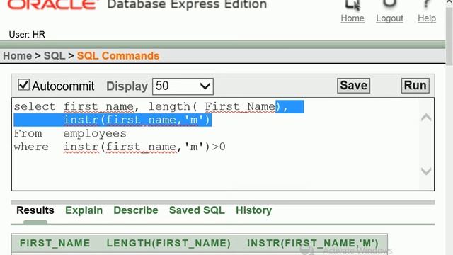The image size is (453, 255).
Task: Open the History tab
Action: tap(253, 210)
